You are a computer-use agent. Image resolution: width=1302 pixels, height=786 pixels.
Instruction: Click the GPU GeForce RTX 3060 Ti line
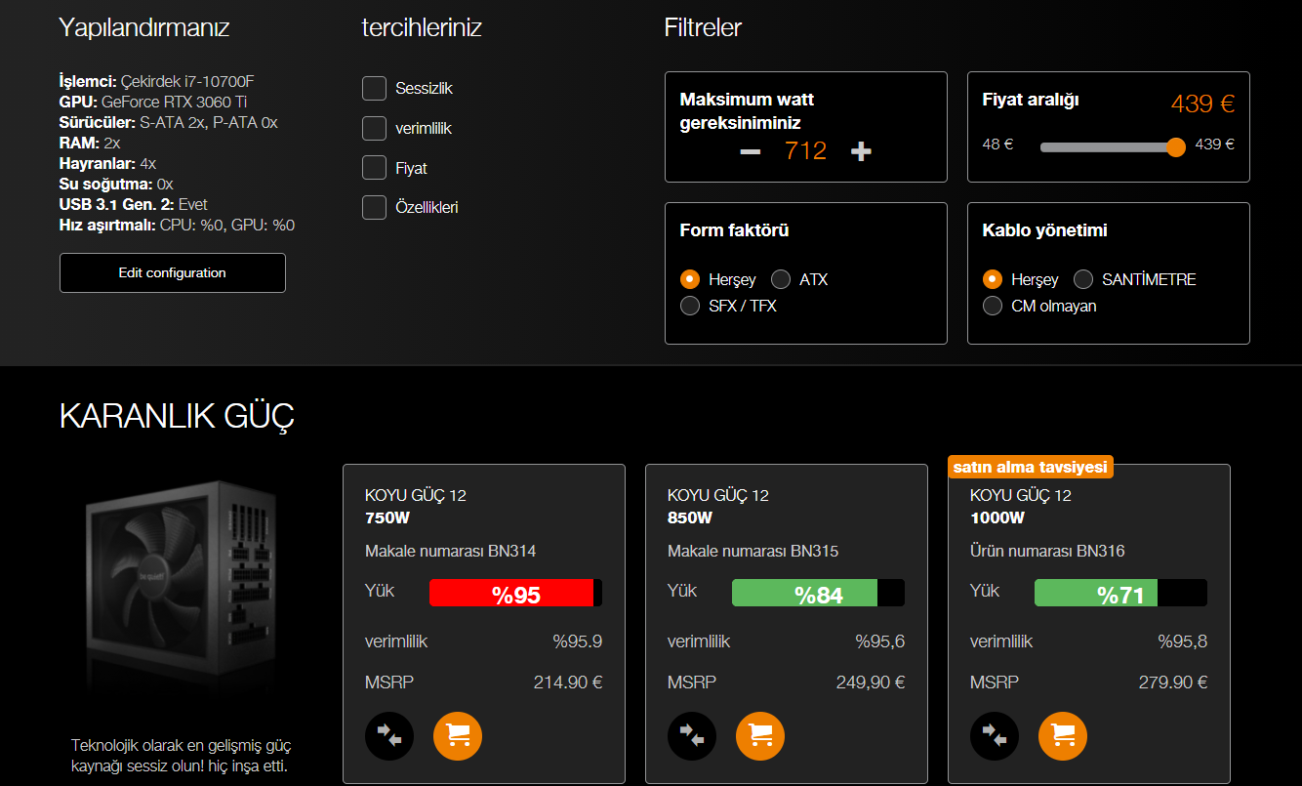tap(154, 102)
